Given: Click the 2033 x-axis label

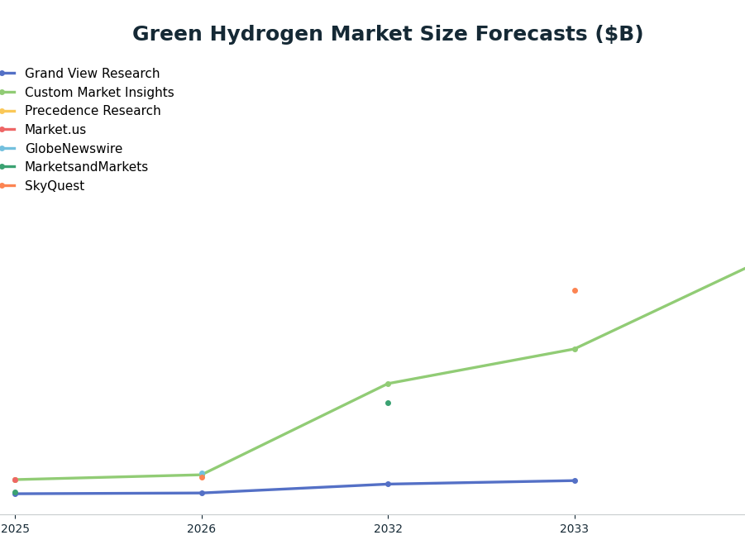Looking at the screenshot, I should pos(575,528).
